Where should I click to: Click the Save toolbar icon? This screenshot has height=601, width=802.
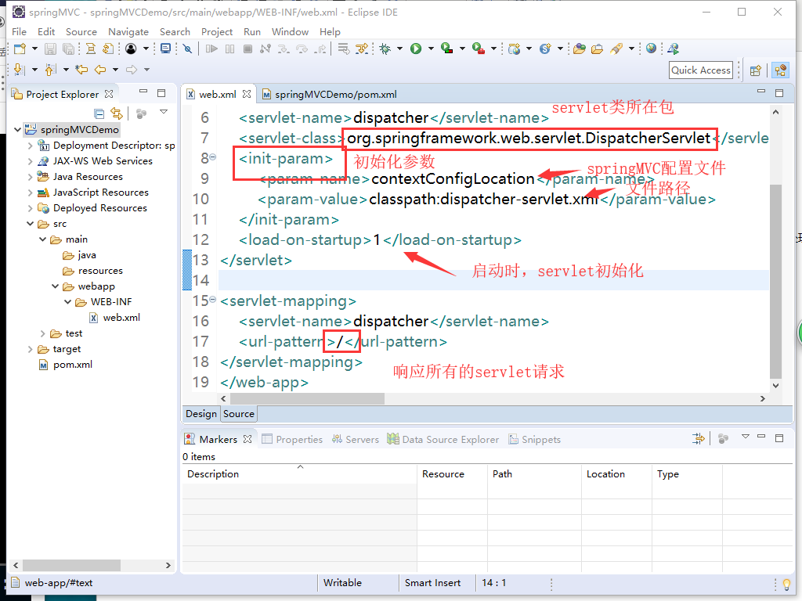click(50, 49)
